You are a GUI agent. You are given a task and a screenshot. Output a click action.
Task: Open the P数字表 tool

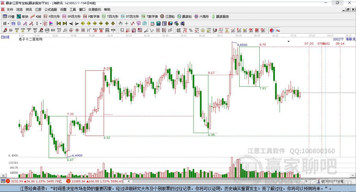click(x=91, y=17)
